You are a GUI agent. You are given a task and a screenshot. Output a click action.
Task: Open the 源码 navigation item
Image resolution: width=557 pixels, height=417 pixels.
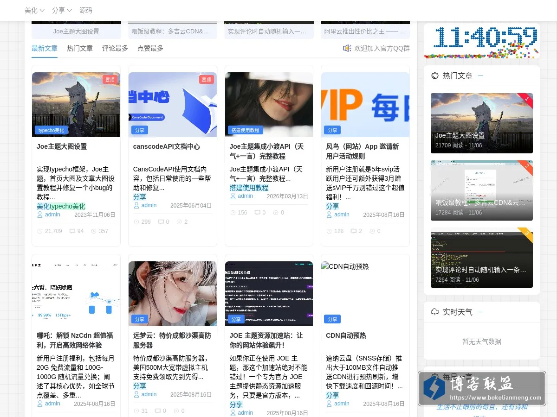(86, 10)
